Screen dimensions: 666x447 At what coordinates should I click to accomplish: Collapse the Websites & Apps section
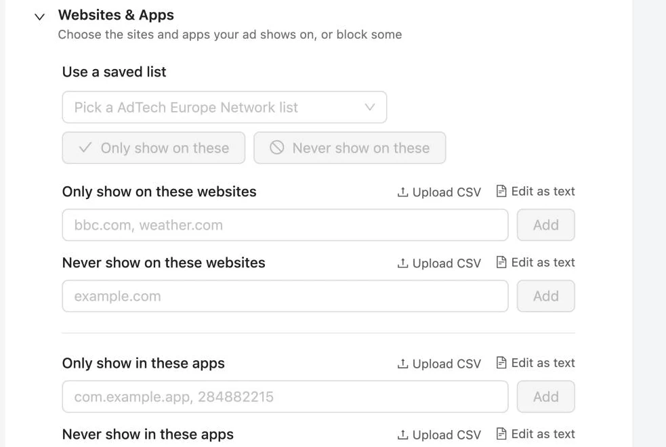(x=39, y=17)
